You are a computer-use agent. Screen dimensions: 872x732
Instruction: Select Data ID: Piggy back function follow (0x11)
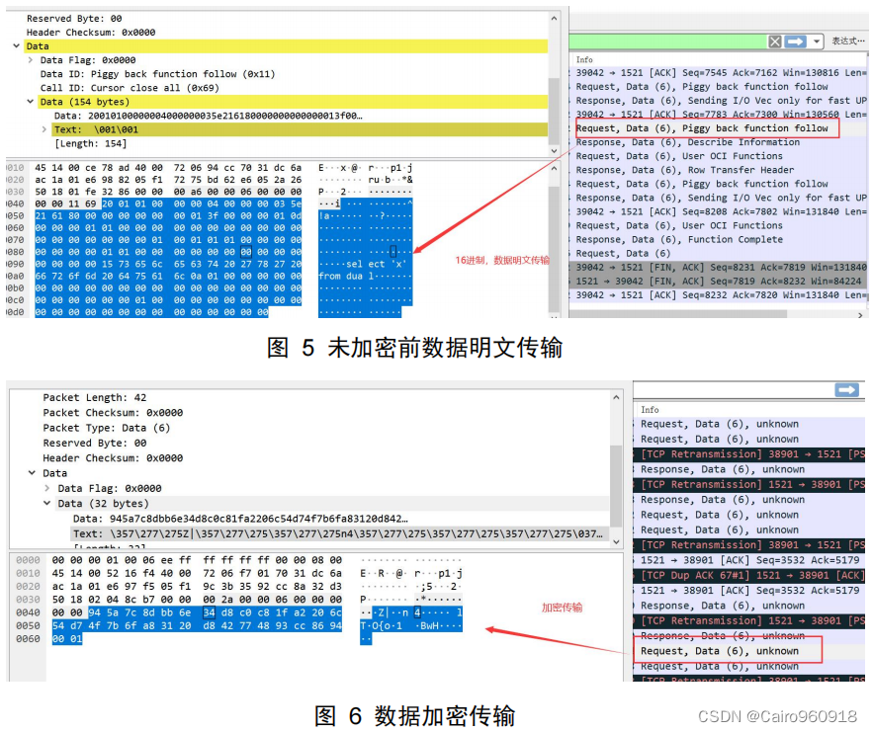(157, 74)
